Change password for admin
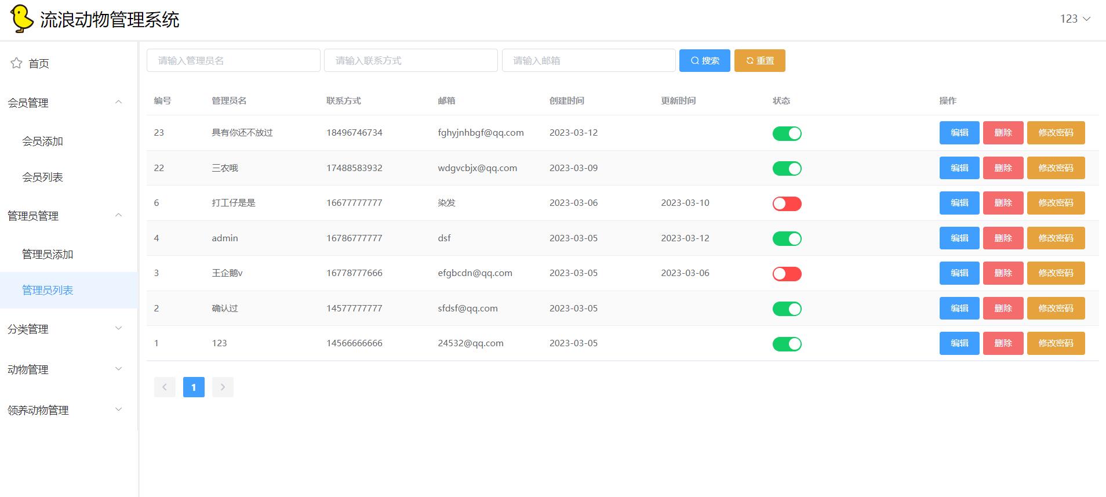Viewport: 1106px width, 497px height. (1056, 238)
